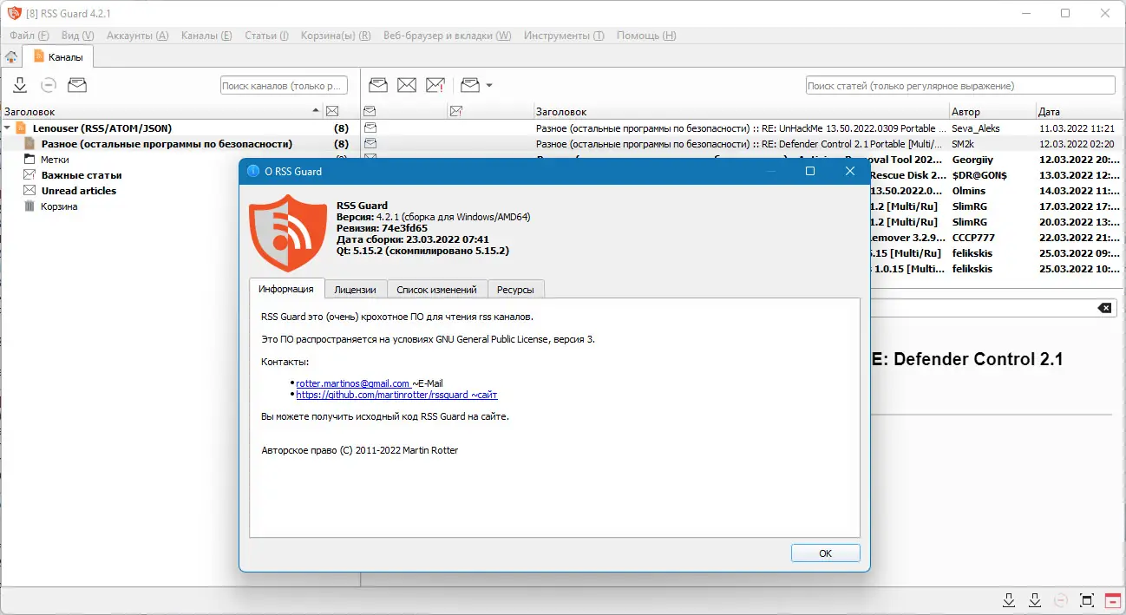The image size is (1126, 615).
Task: Select Метки in the channel tree
Action: click(x=55, y=160)
